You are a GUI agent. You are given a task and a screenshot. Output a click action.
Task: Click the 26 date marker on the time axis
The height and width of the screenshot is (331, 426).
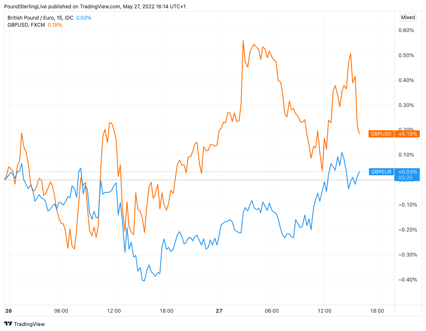8,311
